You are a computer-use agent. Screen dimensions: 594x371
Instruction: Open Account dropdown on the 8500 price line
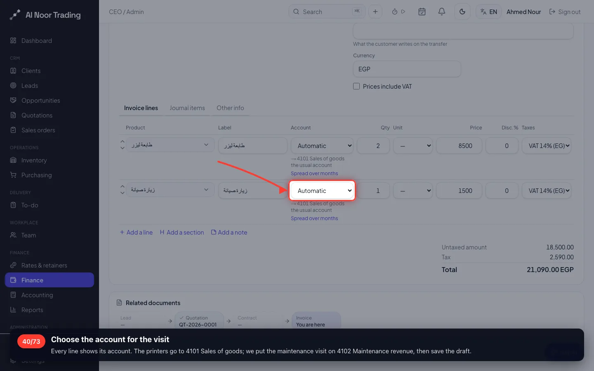pos(322,146)
